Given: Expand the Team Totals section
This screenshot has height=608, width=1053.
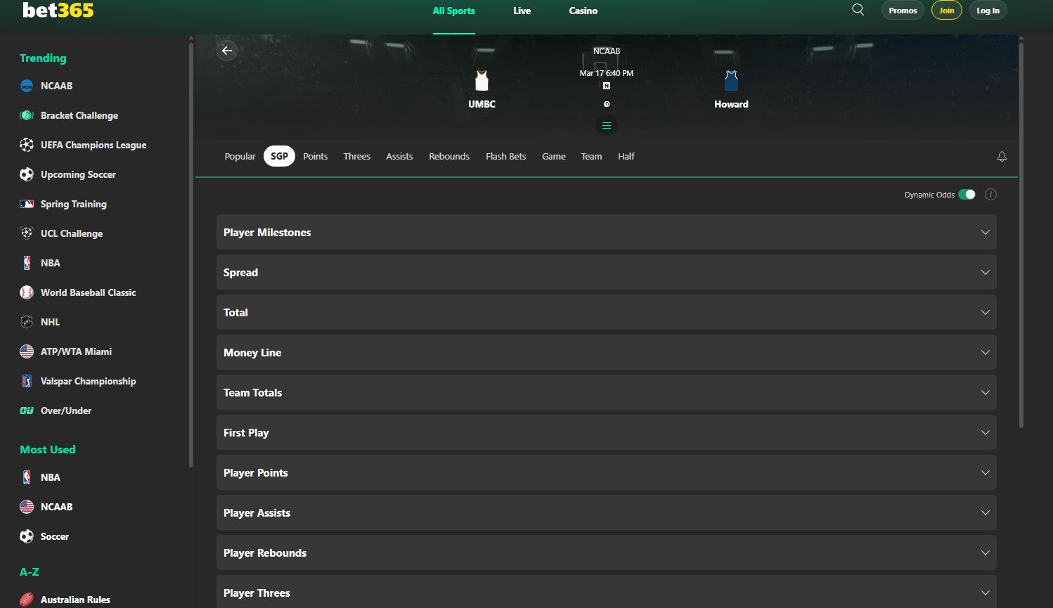Looking at the screenshot, I should pyautogui.click(x=606, y=393).
